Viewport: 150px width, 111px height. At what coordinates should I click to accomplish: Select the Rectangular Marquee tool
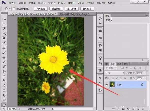pyautogui.click(x=4, y=24)
